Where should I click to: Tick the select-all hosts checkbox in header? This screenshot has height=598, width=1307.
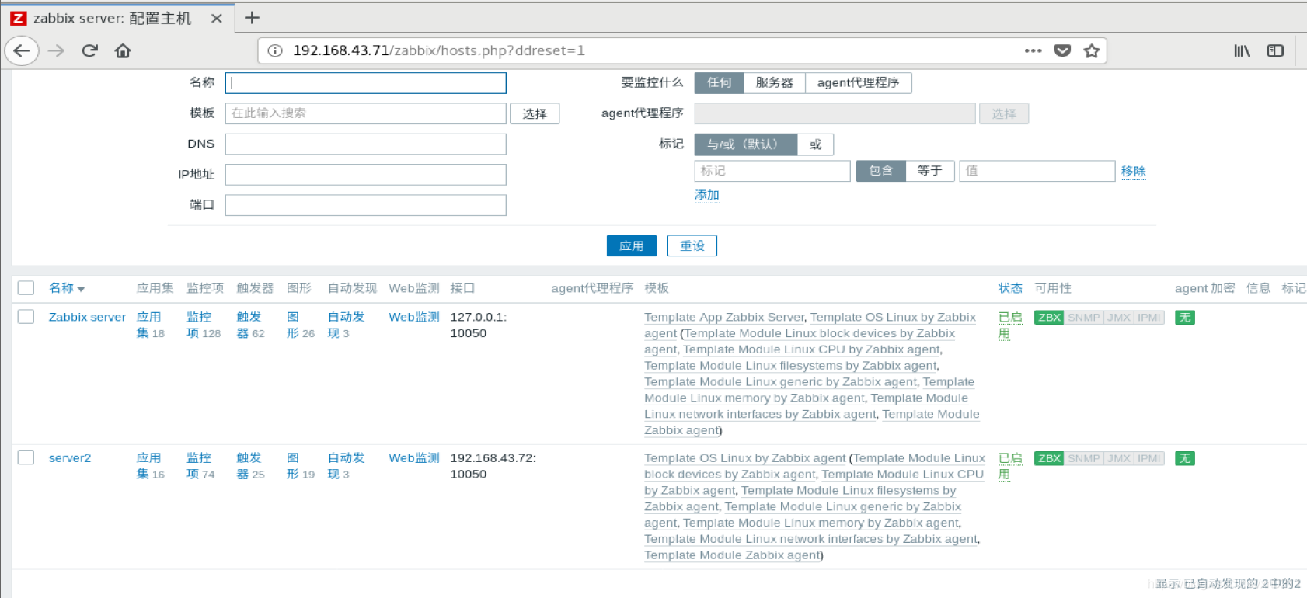click(26, 288)
